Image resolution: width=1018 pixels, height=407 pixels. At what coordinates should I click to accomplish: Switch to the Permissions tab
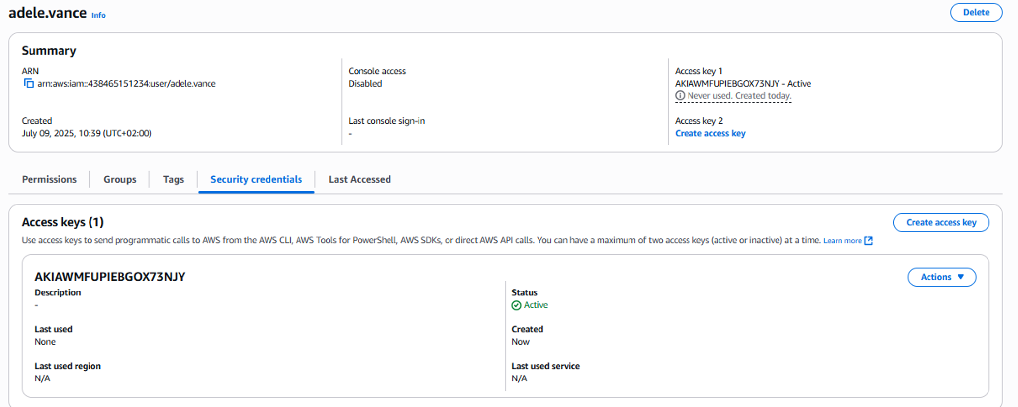click(49, 179)
